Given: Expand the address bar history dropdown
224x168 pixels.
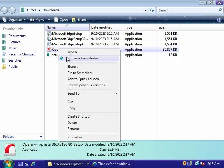Looking at the screenshot, I should click(x=145, y=10).
